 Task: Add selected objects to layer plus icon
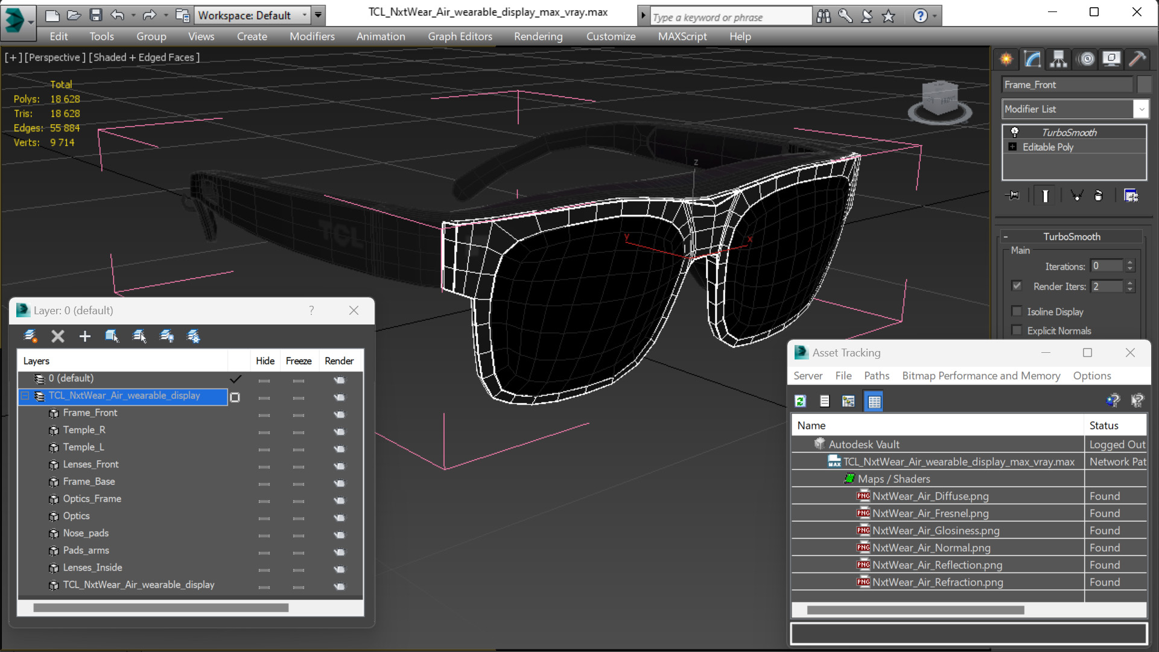coord(84,336)
